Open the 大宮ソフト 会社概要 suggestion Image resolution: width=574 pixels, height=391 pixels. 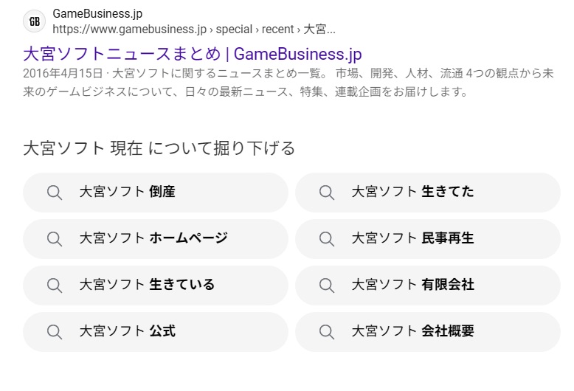pyautogui.click(x=412, y=331)
